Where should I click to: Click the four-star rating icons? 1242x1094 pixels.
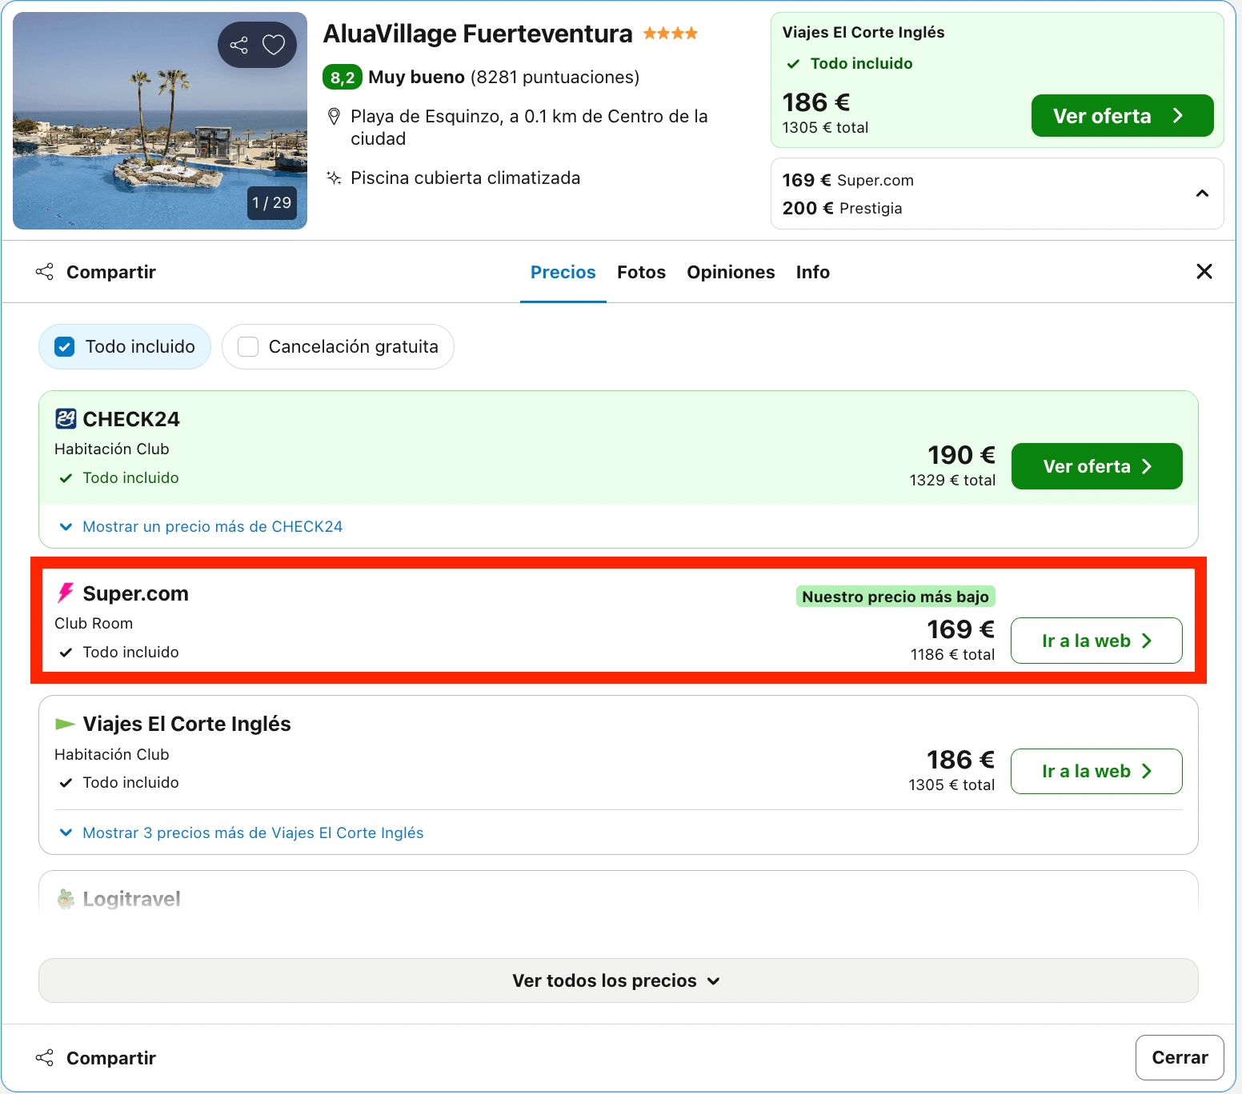(671, 34)
